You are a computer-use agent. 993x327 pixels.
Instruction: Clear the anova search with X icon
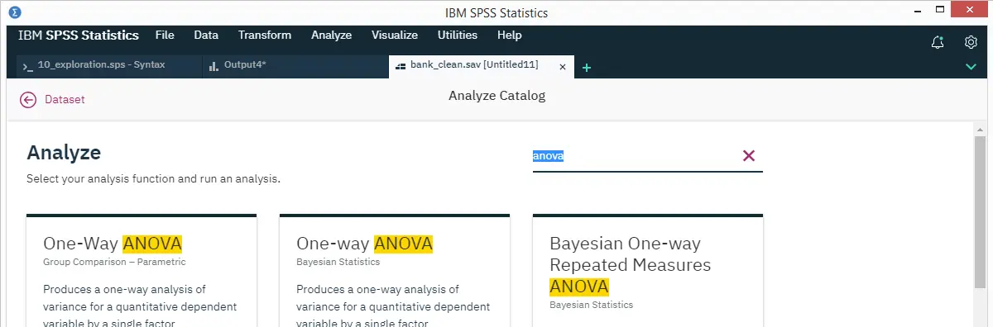(x=749, y=155)
